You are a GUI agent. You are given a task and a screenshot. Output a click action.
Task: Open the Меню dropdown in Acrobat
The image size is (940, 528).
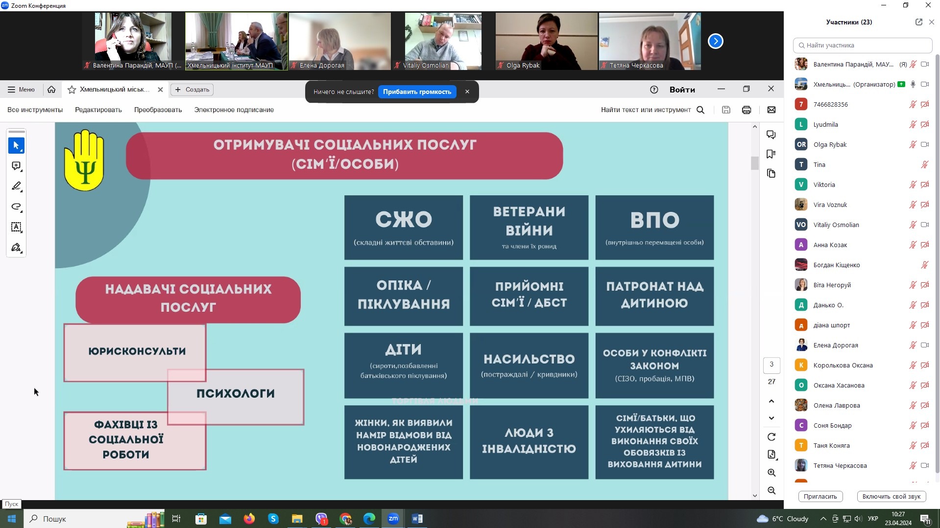click(21, 90)
